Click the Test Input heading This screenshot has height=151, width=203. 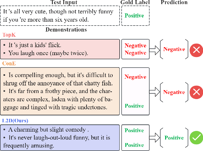coord(64,3)
